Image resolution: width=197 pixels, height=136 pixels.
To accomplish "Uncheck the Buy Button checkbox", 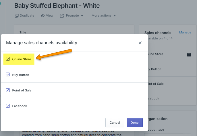I will [8, 75].
